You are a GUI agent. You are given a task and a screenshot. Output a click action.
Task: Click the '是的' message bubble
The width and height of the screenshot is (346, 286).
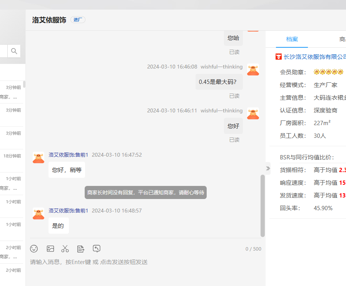59,226
